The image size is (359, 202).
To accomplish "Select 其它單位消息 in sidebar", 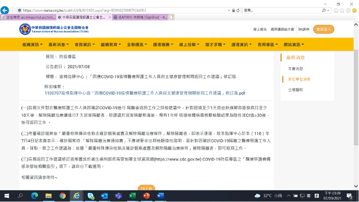I will click(x=299, y=79).
